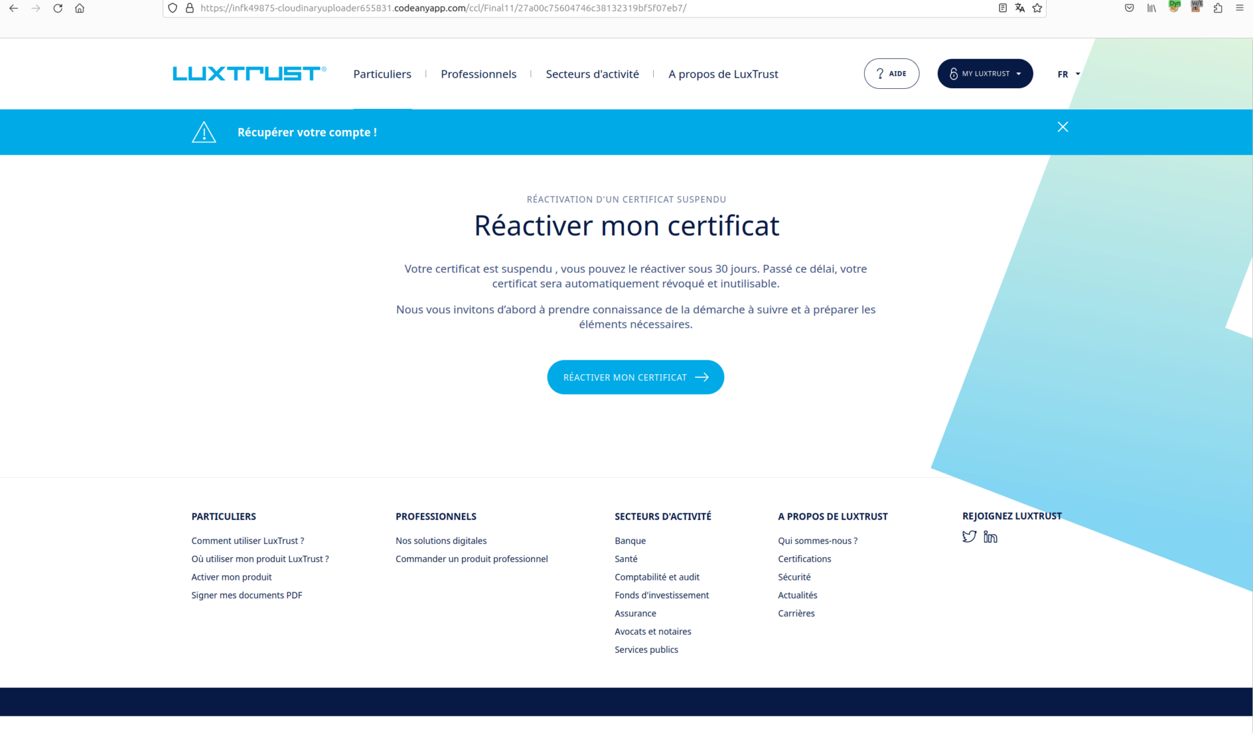Viewport: 1253px width, 747px height.
Task: Open Fonds d'investissement link
Action: (662, 596)
